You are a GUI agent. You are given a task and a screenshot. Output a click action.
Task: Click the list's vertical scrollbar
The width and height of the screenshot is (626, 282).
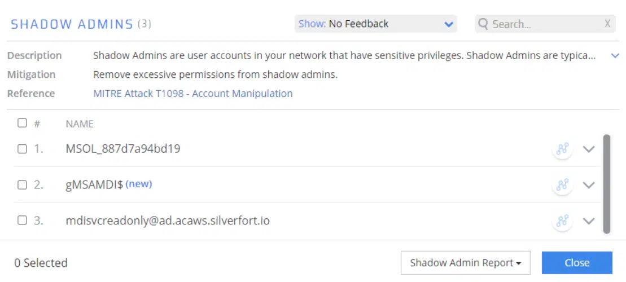(x=607, y=183)
